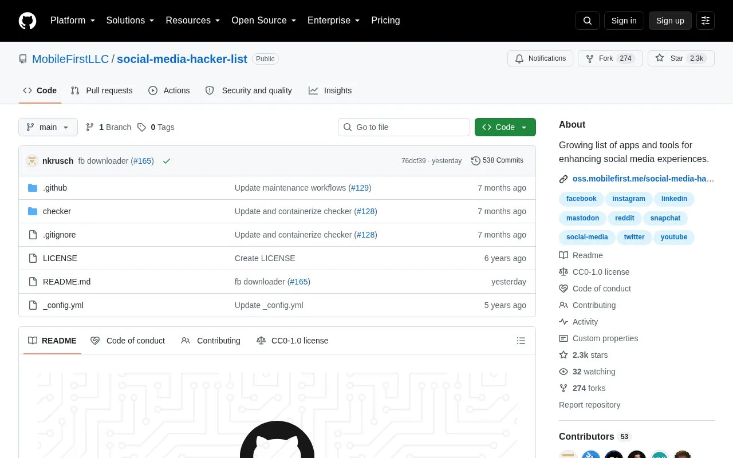This screenshot has width=733, height=458.
Task: Open the MobileFirstLLC owner link
Action: [70, 59]
